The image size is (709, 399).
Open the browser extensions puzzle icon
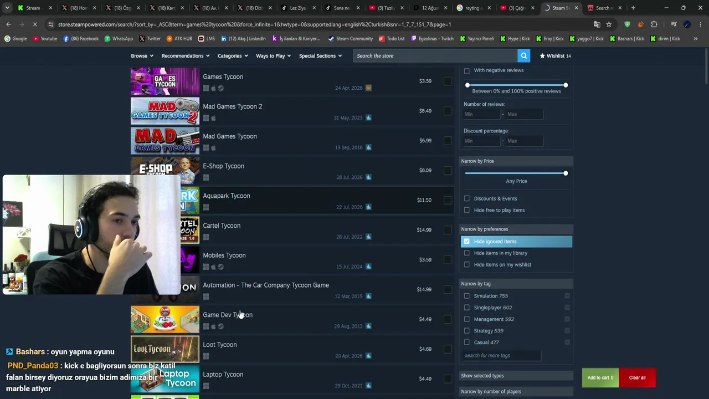point(654,24)
